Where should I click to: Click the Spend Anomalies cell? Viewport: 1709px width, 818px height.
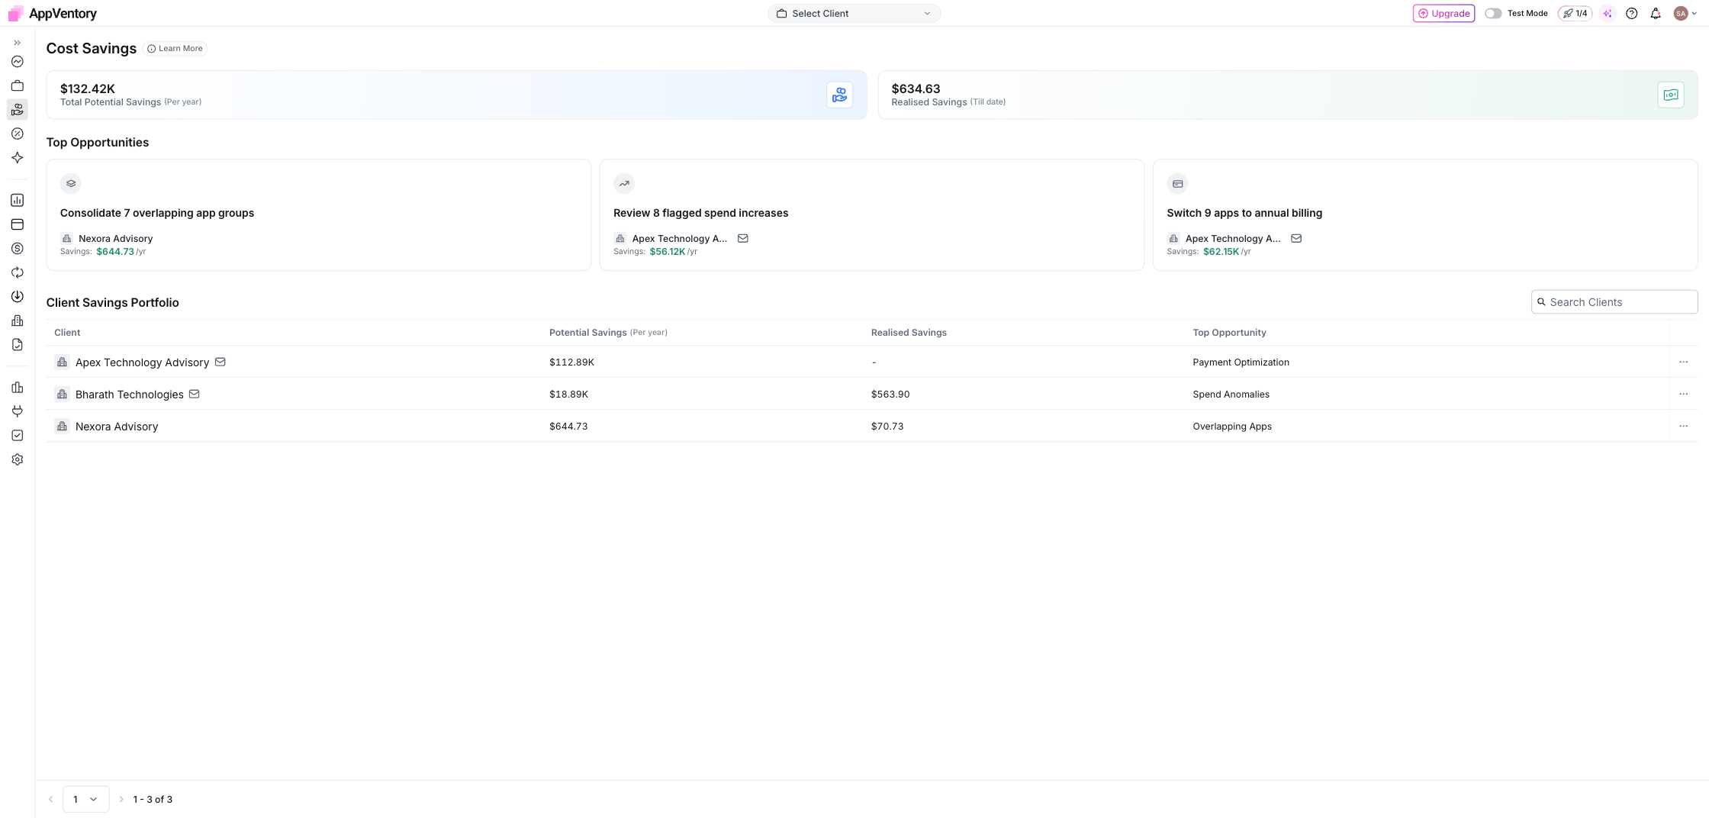(x=1231, y=395)
